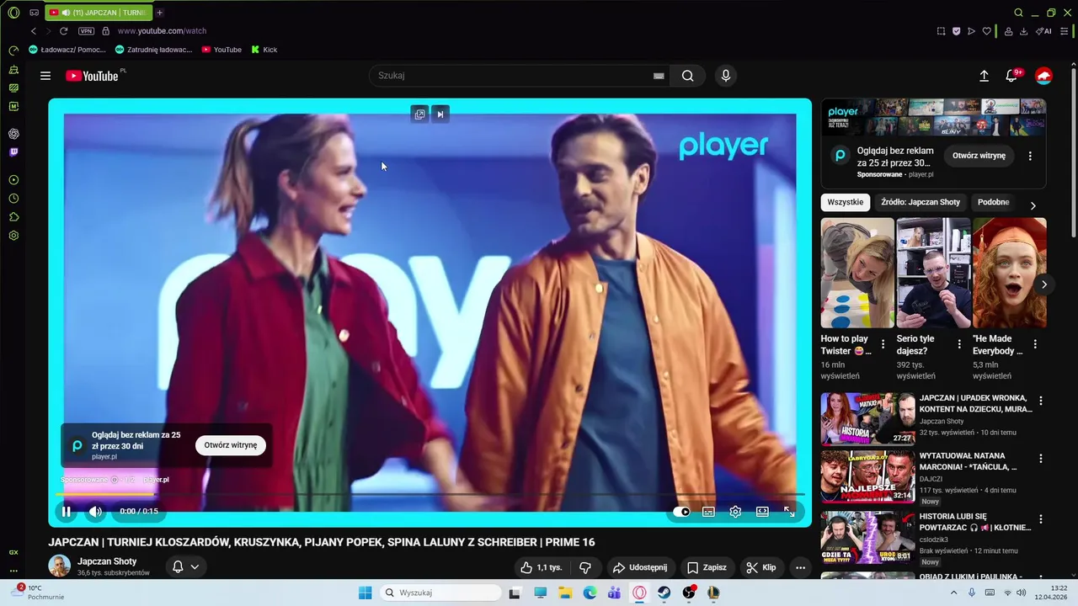Open the HISTORIA LUBI SIĘ POWTARZAC video title

[975, 522]
